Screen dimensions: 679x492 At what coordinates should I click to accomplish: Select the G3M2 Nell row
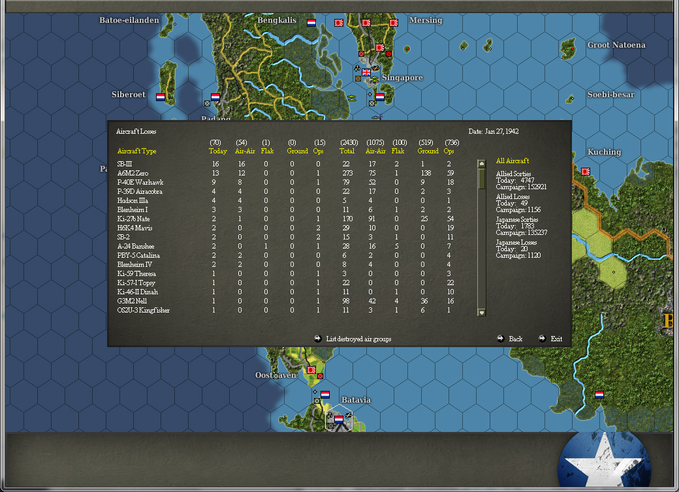pos(286,301)
